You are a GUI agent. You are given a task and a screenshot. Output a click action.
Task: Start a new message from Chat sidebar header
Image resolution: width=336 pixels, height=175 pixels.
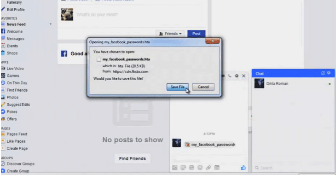pos(323,73)
